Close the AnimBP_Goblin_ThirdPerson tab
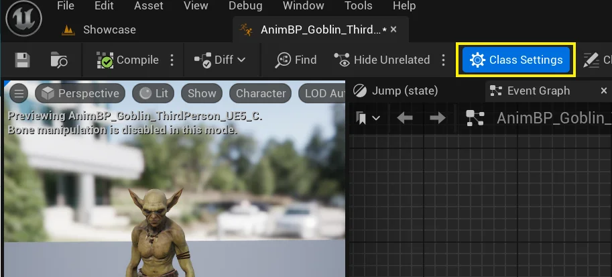The width and height of the screenshot is (612, 277). (x=393, y=30)
